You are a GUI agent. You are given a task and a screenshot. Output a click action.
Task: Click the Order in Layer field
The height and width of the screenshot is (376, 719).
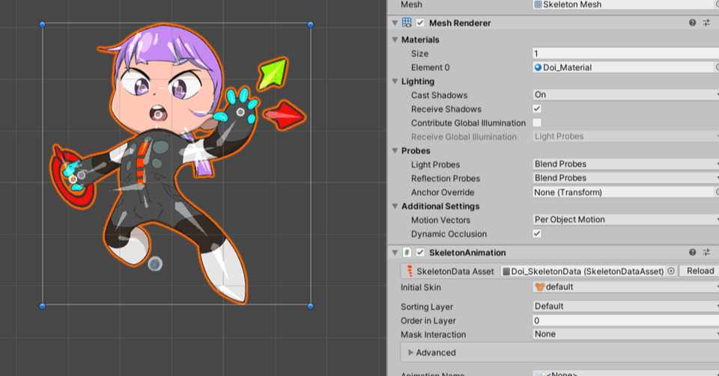coord(625,321)
